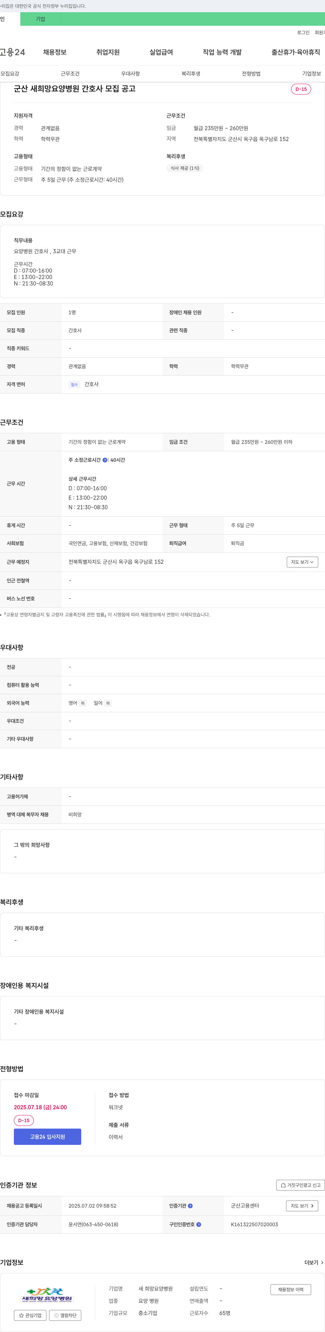Viewport: 325px width, 1332px height.
Task: Click the info icon beside 구인인증번호
Action: coord(199,1224)
